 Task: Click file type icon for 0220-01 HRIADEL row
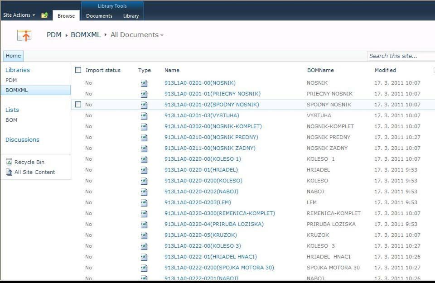coord(144,170)
